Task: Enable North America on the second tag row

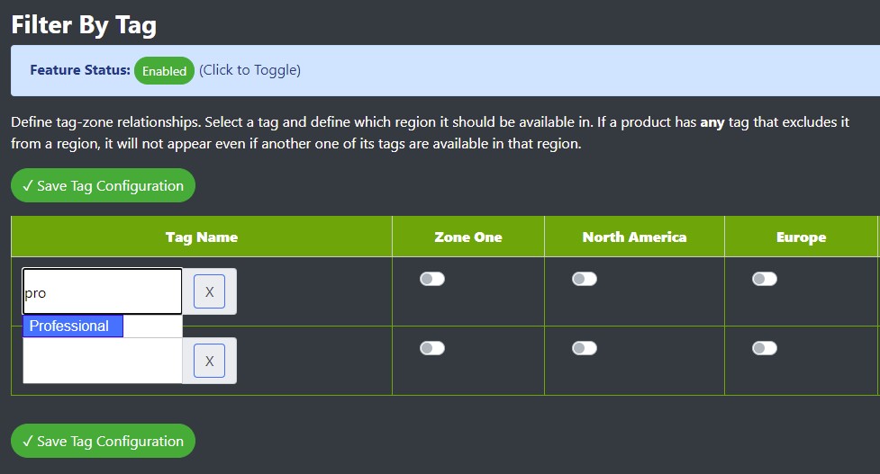Action: pos(585,348)
